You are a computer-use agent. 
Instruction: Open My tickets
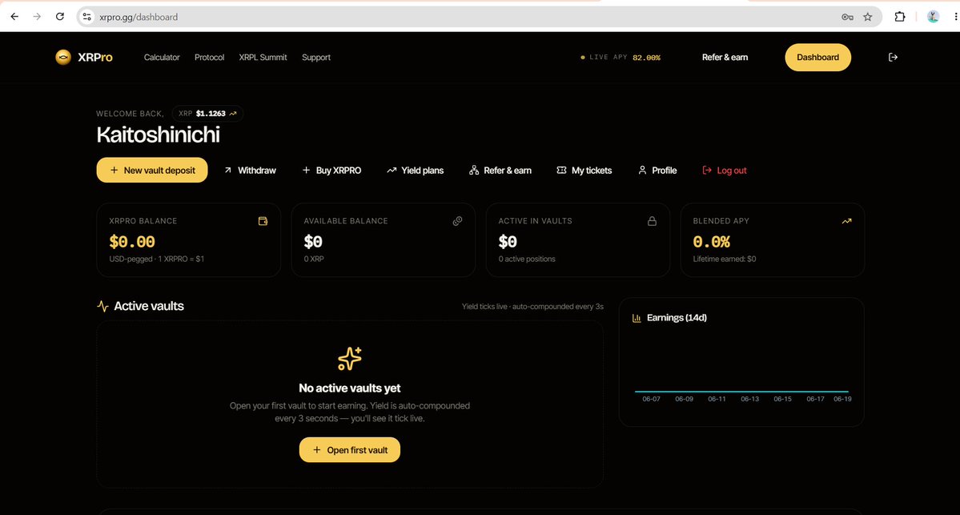[584, 171]
